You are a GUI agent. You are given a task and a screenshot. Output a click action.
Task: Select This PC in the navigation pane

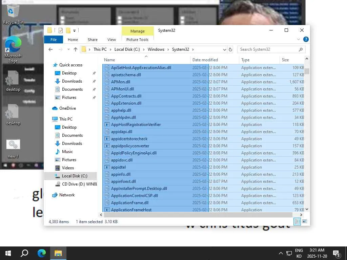tap(66, 119)
